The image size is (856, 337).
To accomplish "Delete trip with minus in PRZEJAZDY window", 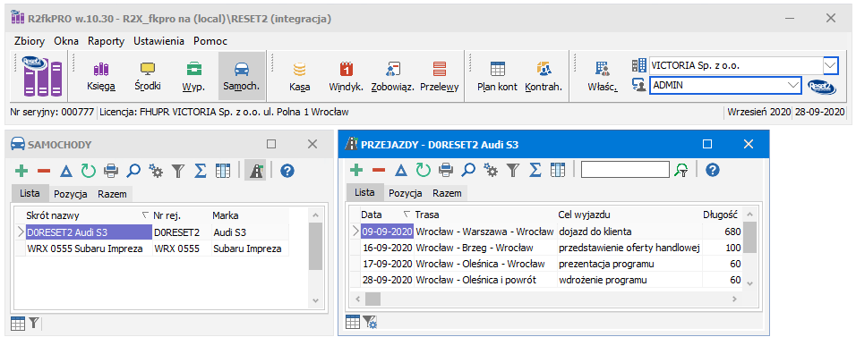I will tap(379, 171).
